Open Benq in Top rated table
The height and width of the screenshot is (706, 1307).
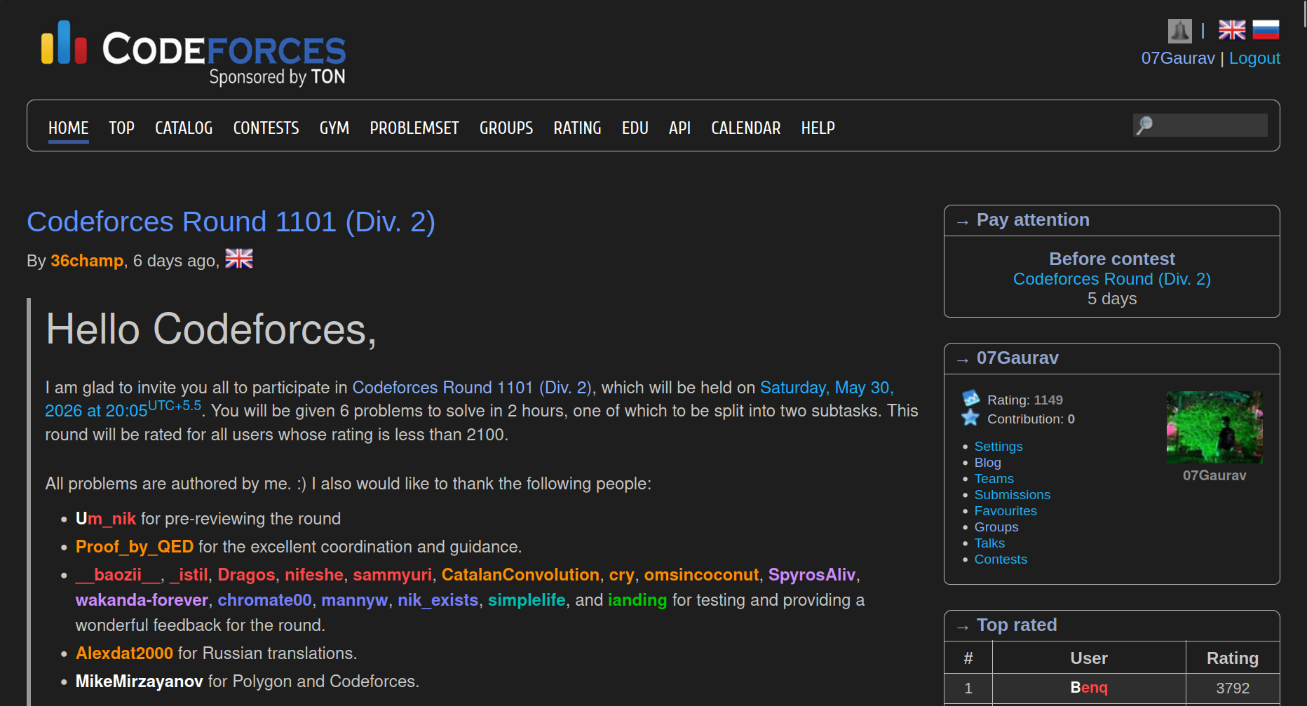[x=1089, y=688]
